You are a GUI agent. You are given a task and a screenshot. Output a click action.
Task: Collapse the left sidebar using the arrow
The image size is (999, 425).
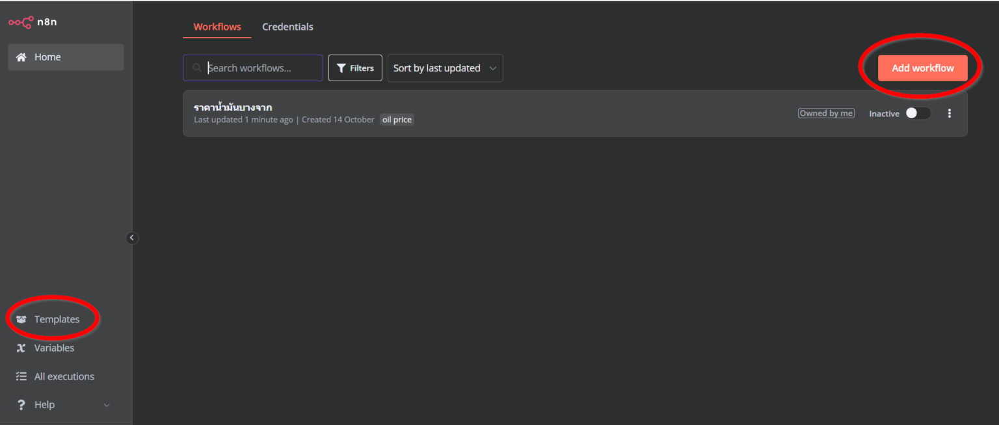(132, 238)
